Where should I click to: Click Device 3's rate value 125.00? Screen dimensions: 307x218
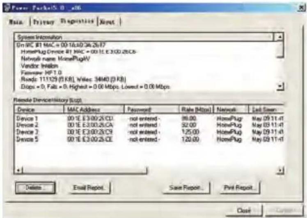[x=190, y=132]
